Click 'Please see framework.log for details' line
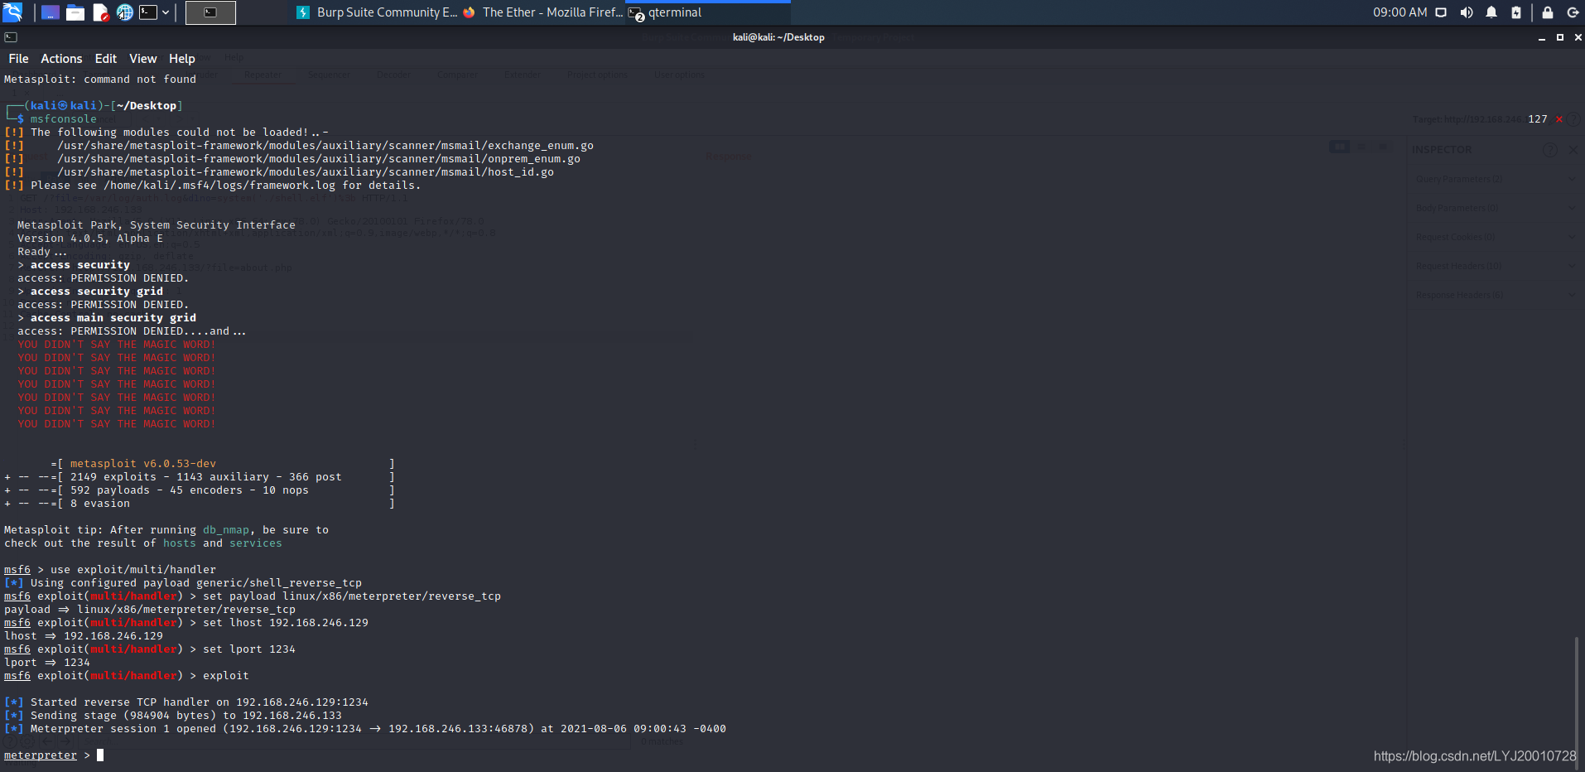Screen dimensions: 1585x772 [226, 186]
